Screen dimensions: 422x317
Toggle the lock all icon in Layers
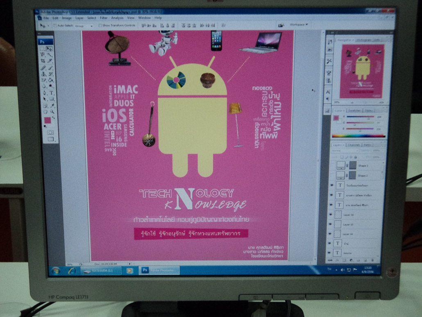pos(356,157)
